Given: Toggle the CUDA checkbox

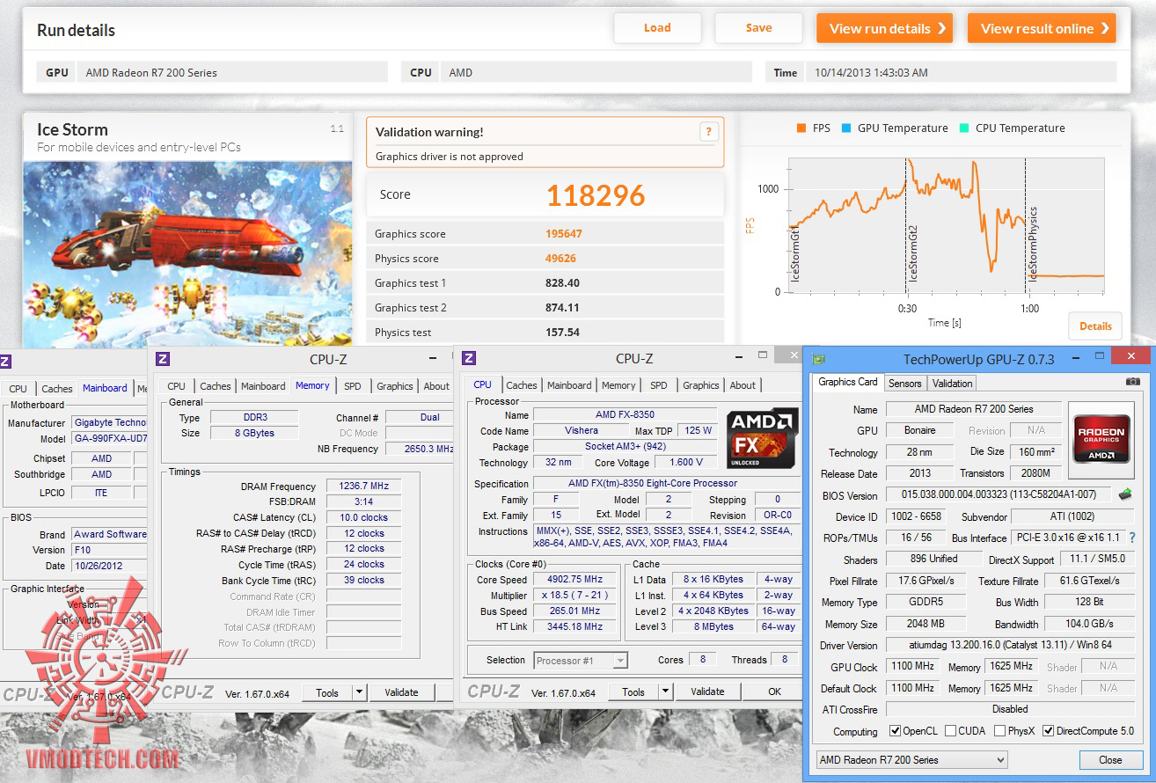Looking at the screenshot, I should 950,731.
